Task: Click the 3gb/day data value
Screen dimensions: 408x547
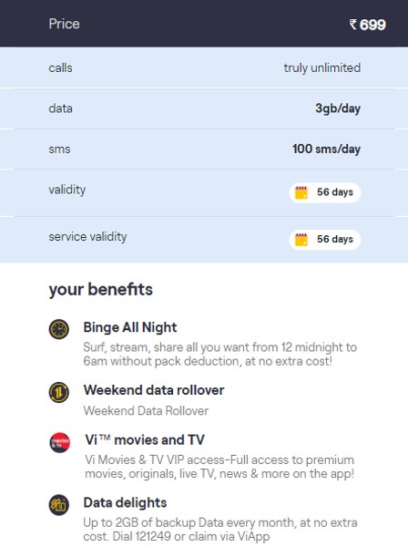Action: click(x=338, y=108)
